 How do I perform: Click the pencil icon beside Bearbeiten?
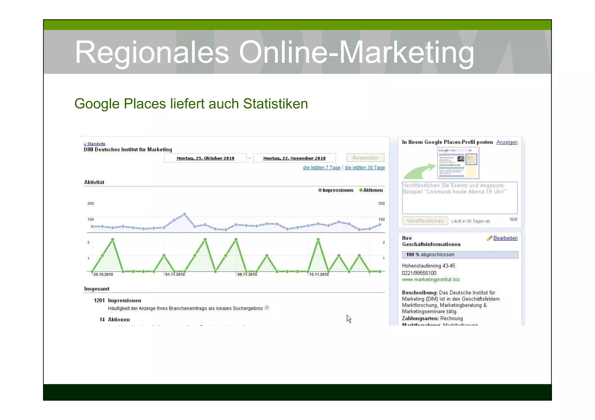[490, 238]
